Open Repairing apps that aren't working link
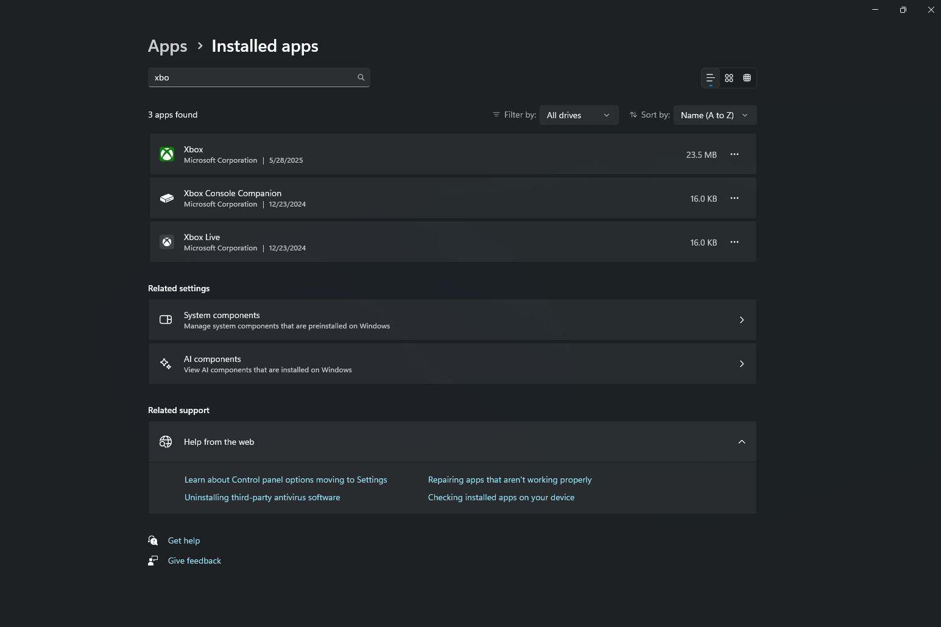The width and height of the screenshot is (941, 627). (510, 480)
